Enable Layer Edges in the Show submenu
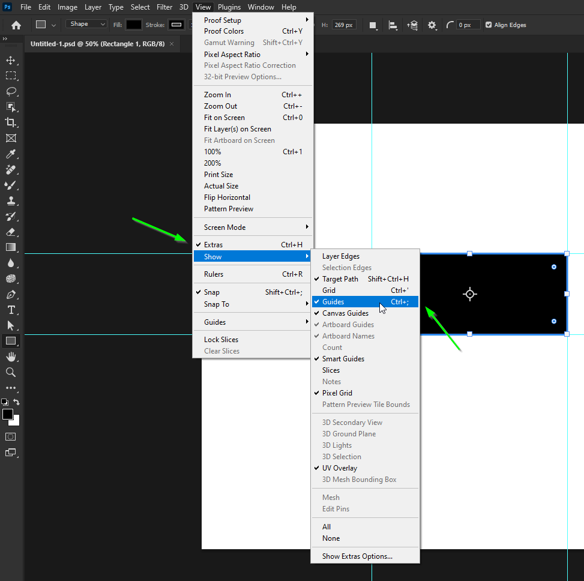584x581 pixels. (340, 256)
